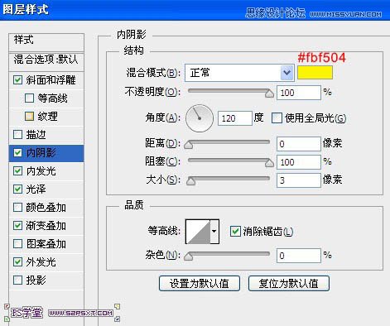
Task: Uncheck the 消除锯齿 checkbox
Action: [x=235, y=231]
